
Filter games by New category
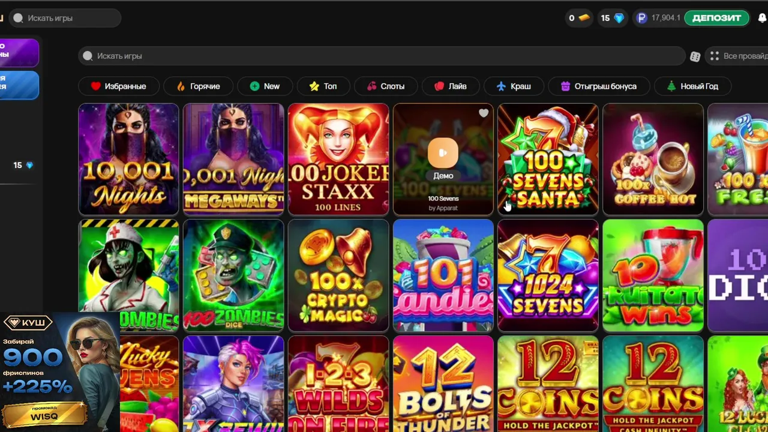coord(265,86)
